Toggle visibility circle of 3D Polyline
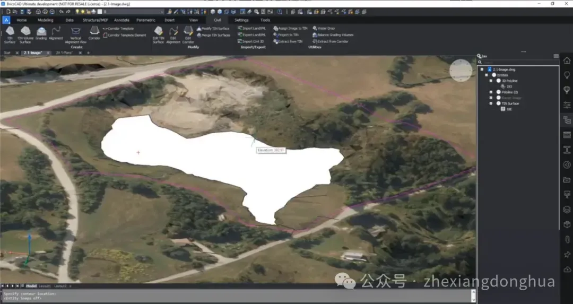573x304 pixels. click(498, 81)
